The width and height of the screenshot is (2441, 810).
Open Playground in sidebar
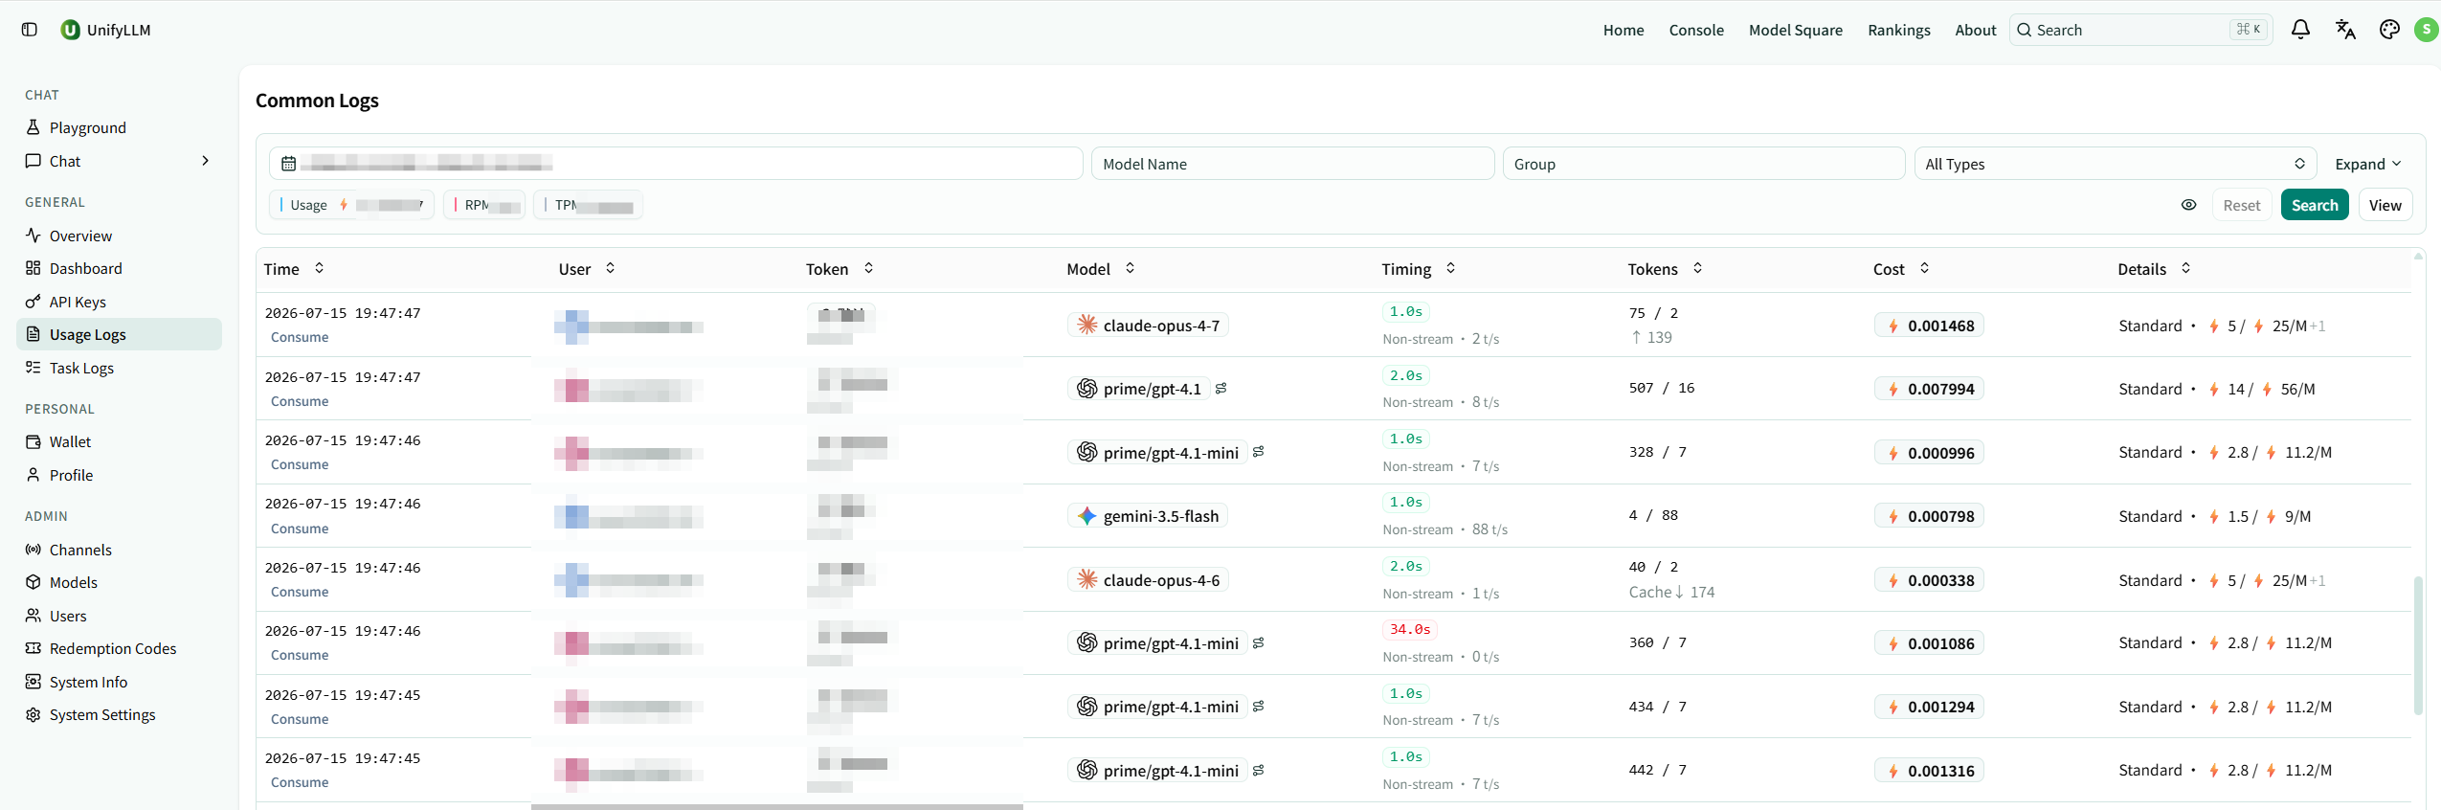click(x=119, y=127)
